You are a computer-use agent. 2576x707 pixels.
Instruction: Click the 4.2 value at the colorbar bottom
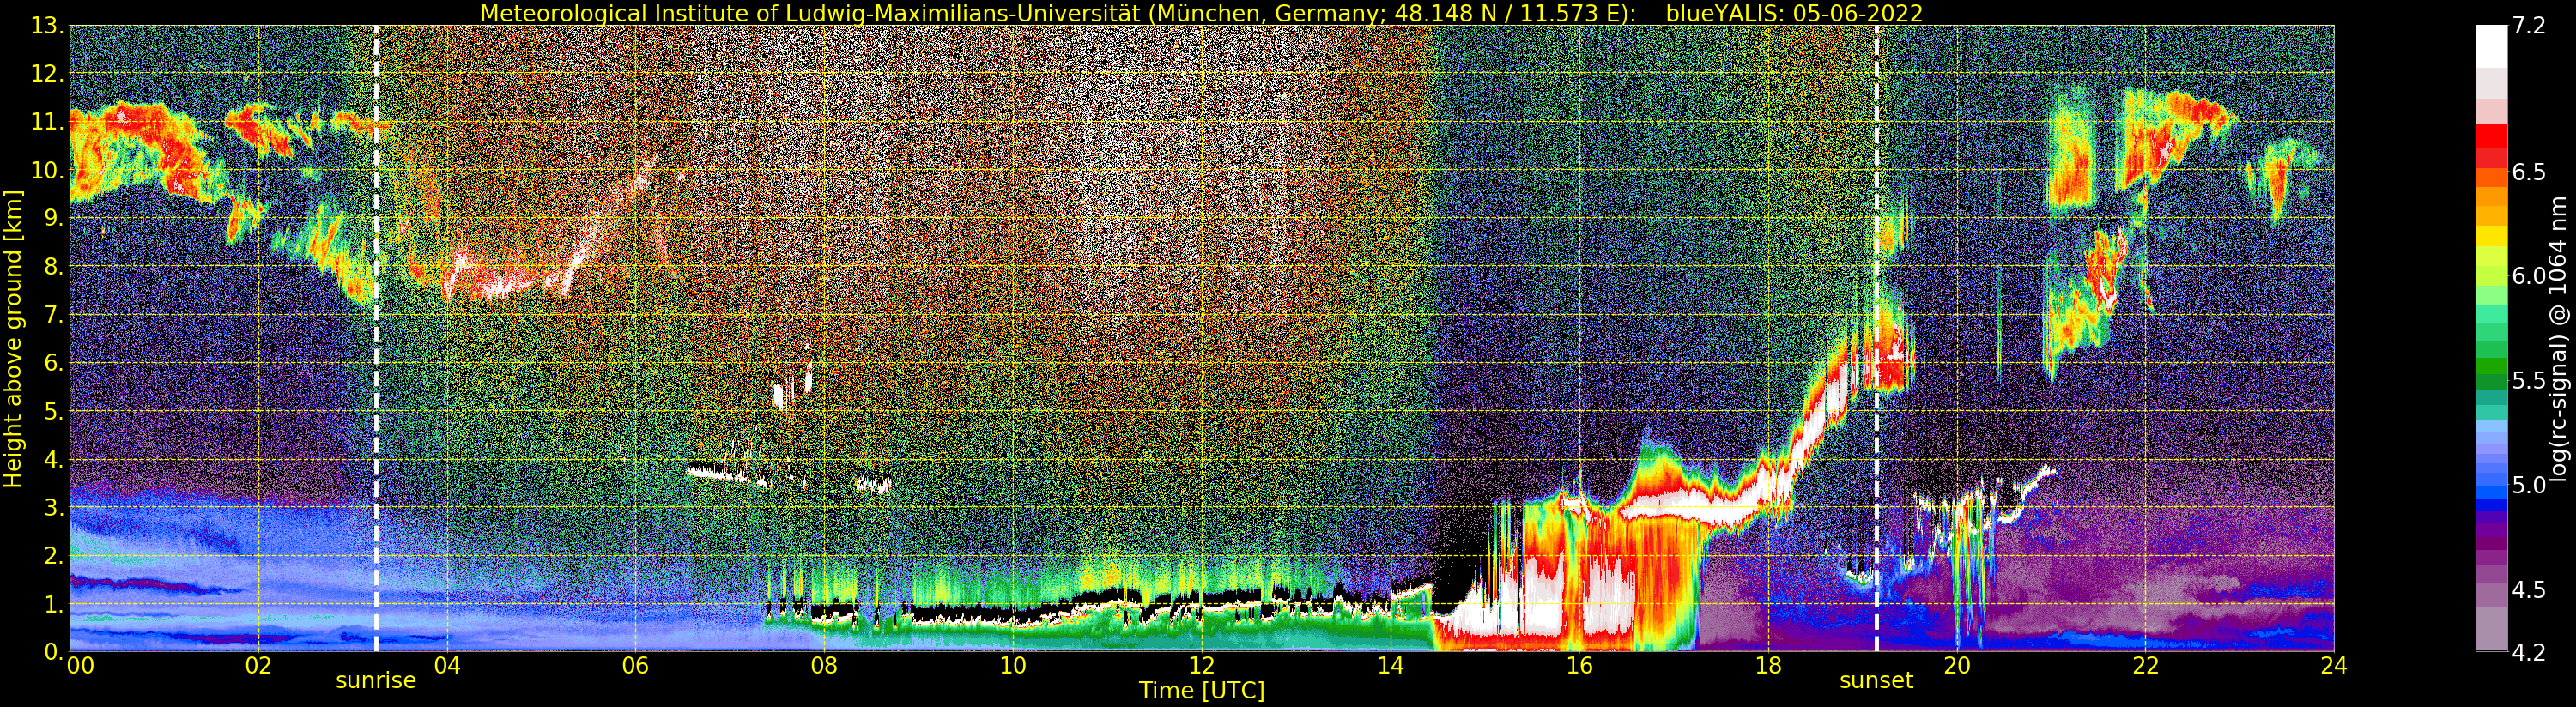pos(2529,652)
